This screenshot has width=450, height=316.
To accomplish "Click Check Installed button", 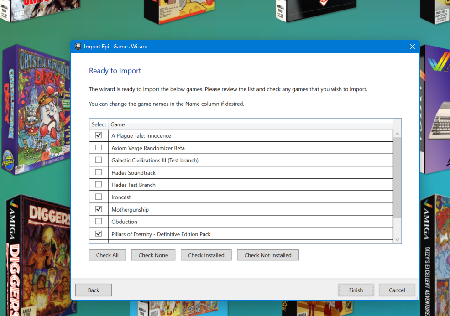I will click(206, 255).
